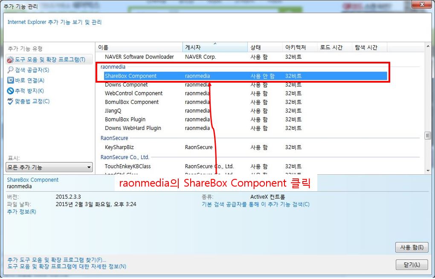Collapse the raonmedia publisher group header
This screenshot has width=435, height=279.
113,67
